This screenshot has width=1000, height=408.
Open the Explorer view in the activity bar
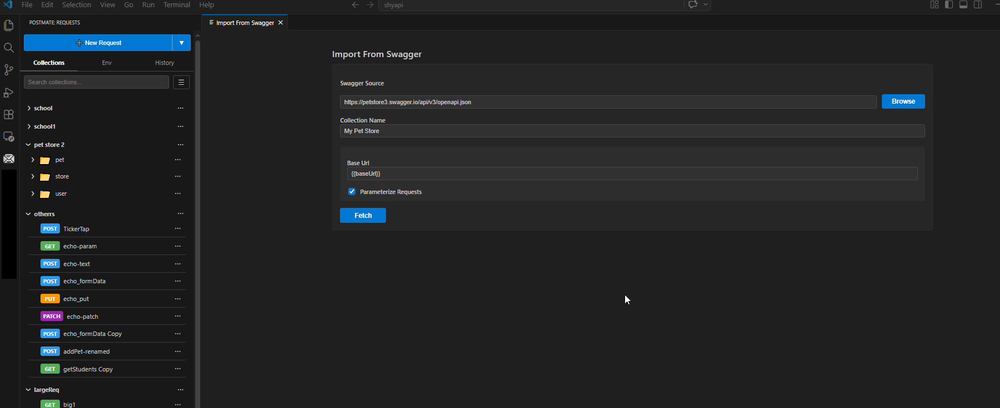pos(9,25)
